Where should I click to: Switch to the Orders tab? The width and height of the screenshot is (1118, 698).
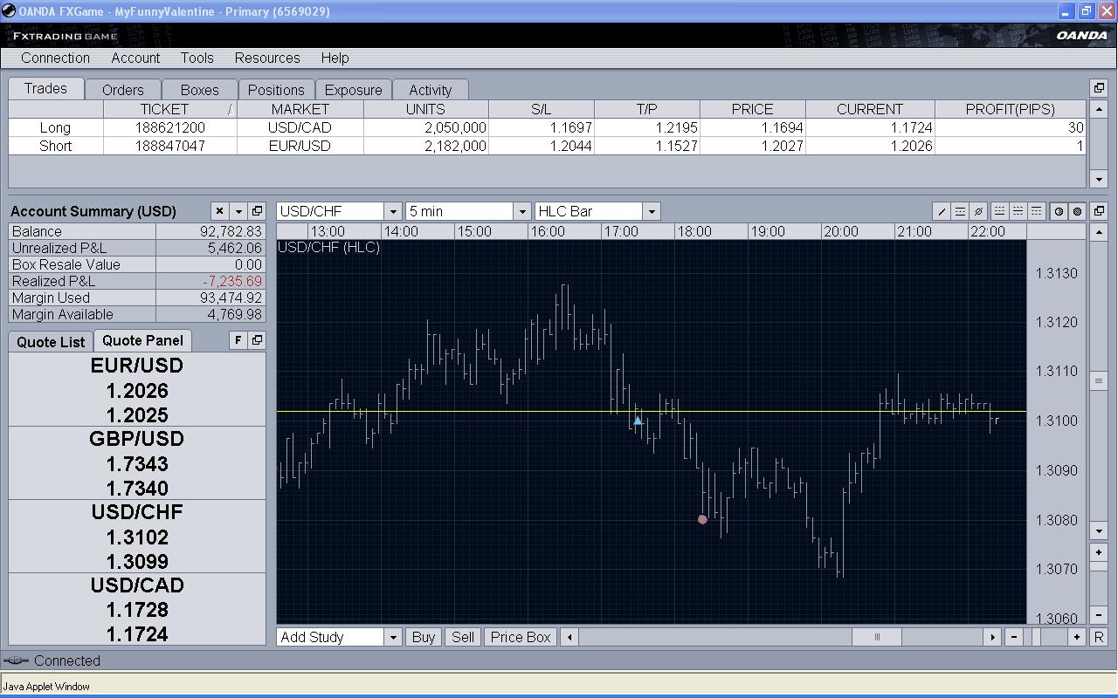tap(122, 90)
